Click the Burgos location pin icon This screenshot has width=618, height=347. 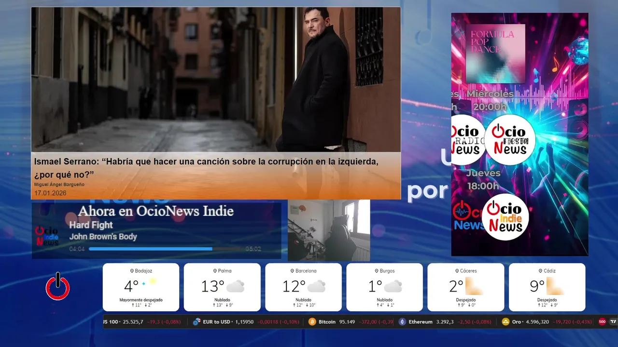coord(377,271)
